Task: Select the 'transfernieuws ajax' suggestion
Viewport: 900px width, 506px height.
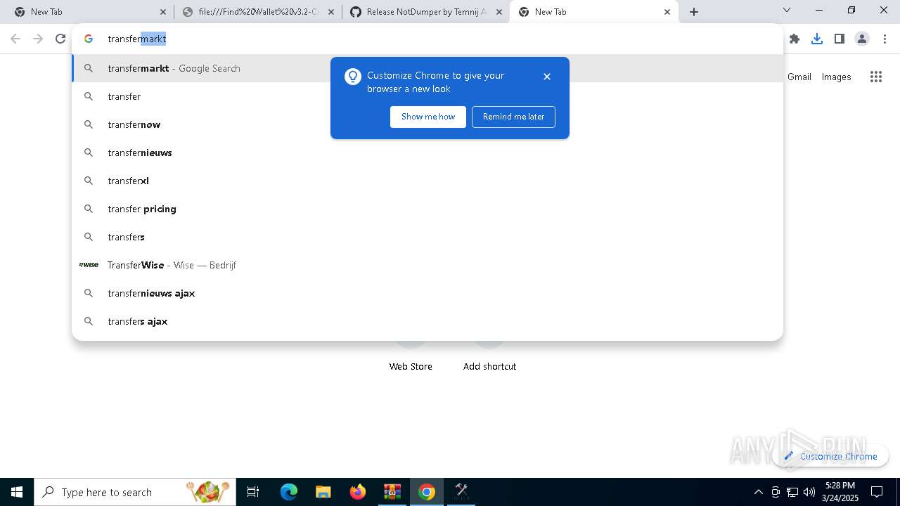Action: (427, 293)
